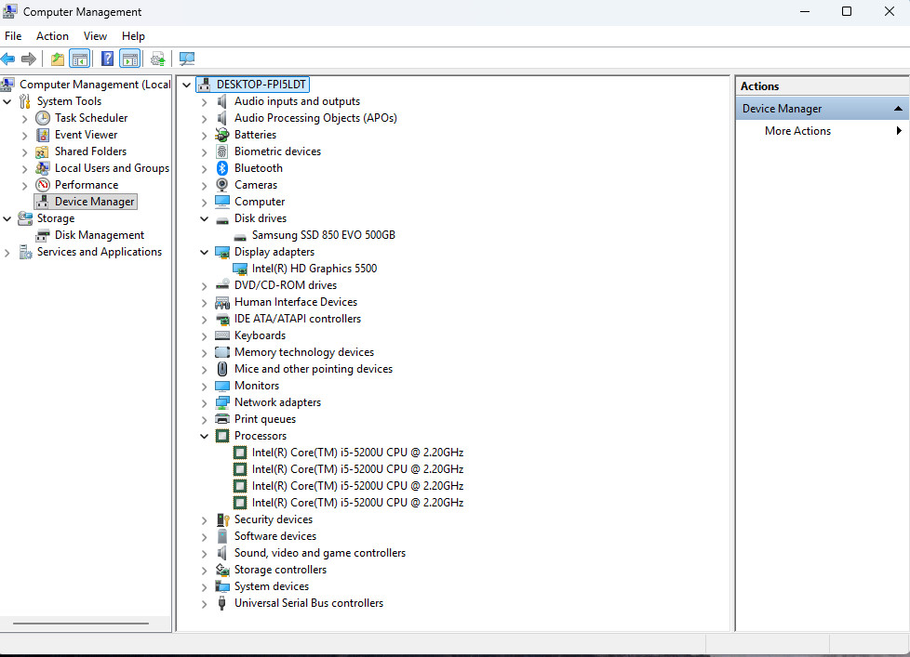Collapse the Processors category
The height and width of the screenshot is (657, 910).
pyautogui.click(x=205, y=436)
